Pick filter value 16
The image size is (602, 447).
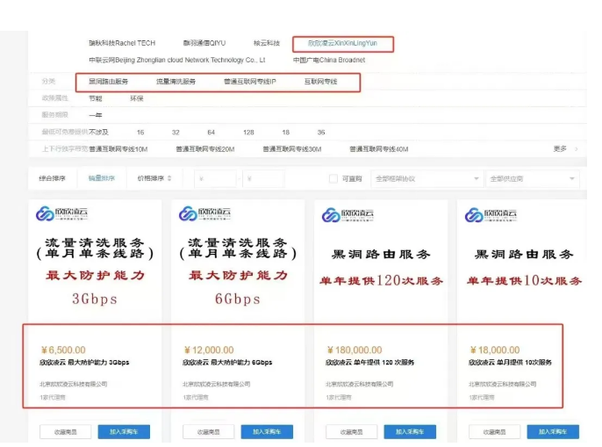pyautogui.click(x=140, y=133)
